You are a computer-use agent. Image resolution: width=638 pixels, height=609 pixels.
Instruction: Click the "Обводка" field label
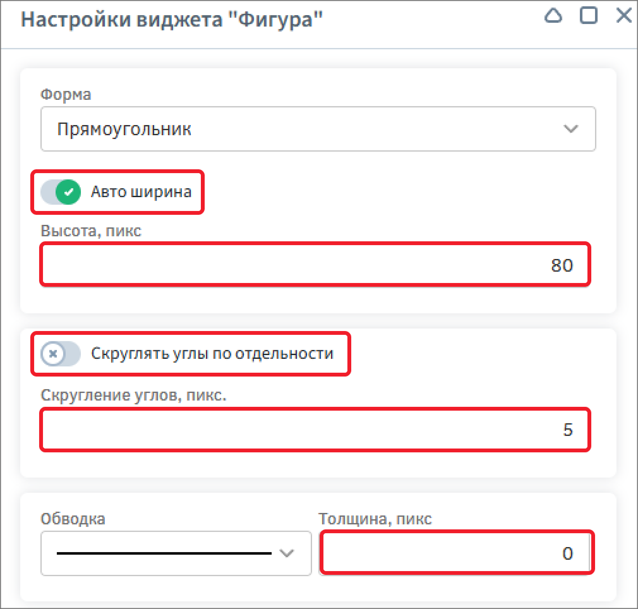(x=73, y=519)
